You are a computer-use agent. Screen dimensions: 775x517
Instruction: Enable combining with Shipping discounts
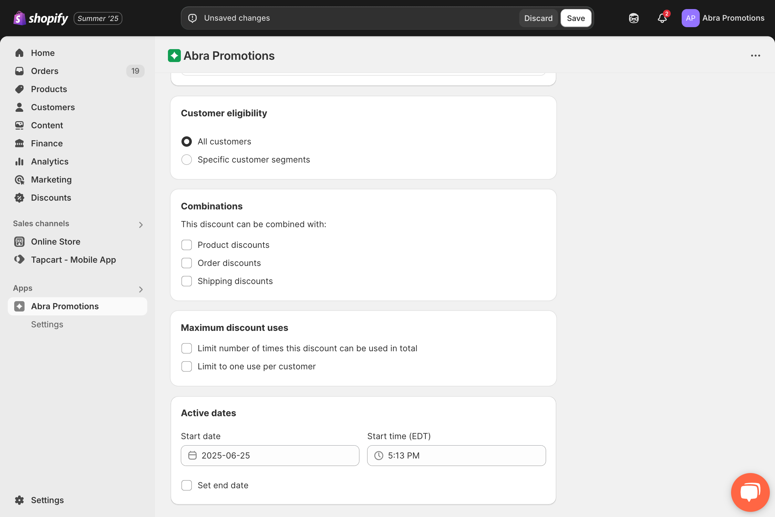[187, 281]
